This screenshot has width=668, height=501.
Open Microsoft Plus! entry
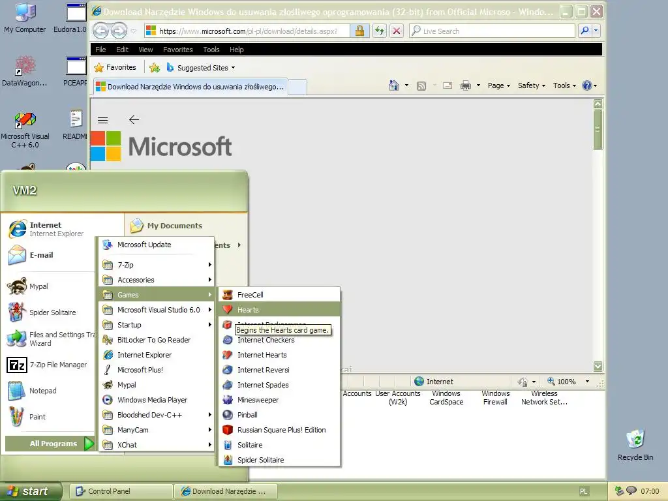[x=157, y=370]
